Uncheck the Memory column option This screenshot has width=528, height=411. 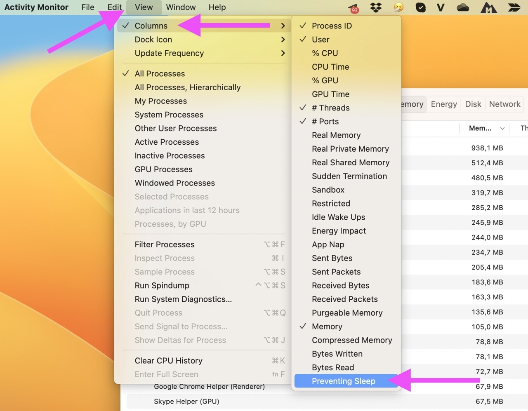click(346, 326)
